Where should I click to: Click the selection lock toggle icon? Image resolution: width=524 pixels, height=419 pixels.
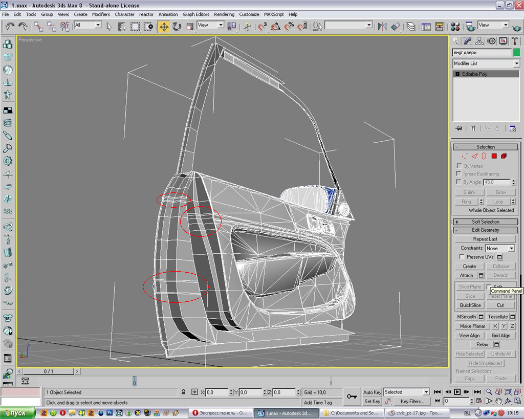(x=183, y=392)
